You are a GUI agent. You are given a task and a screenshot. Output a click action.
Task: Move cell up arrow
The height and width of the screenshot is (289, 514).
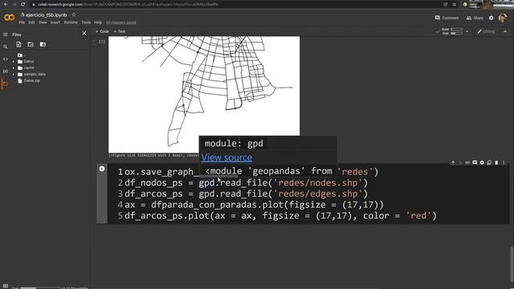tap(453, 162)
